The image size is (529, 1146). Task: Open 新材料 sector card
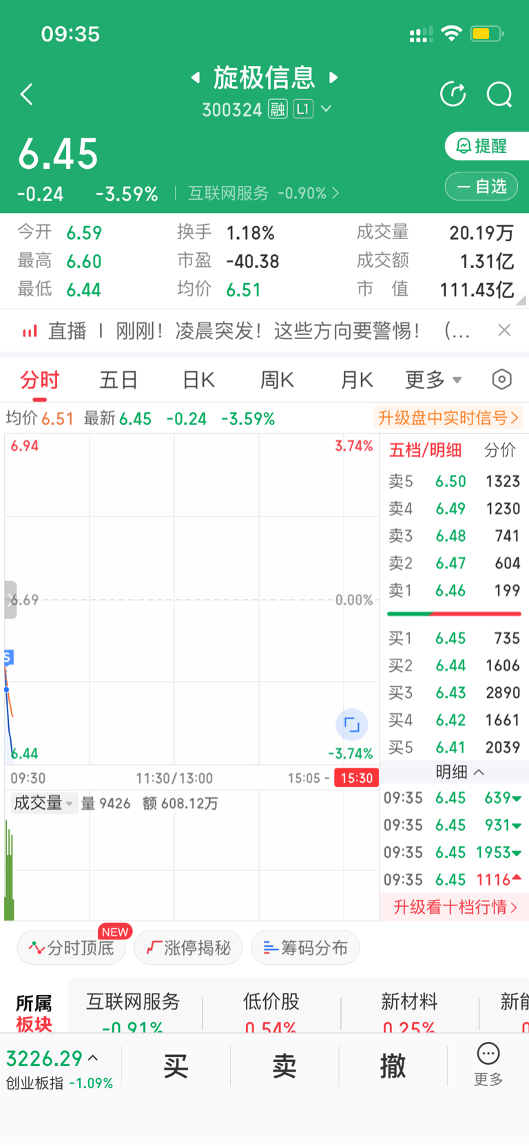(x=409, y=1012)
